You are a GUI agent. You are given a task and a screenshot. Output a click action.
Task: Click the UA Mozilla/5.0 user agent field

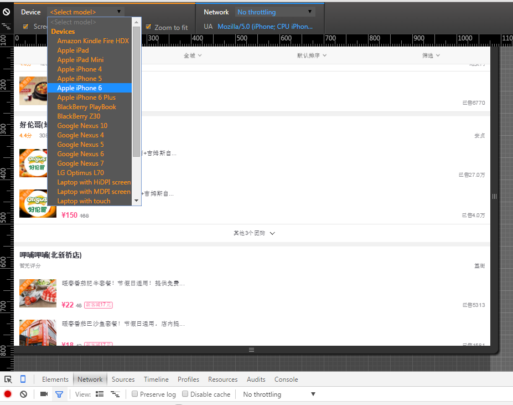(x=265, y=27)
